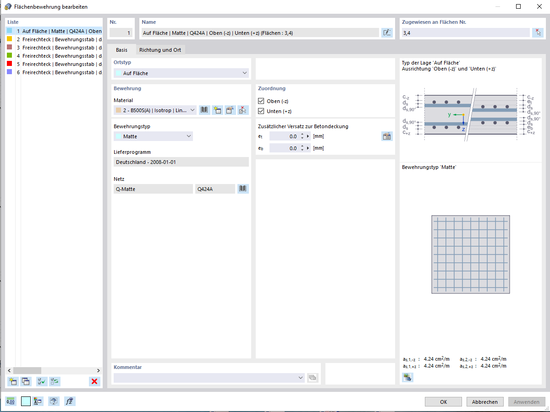Open the Ortstyp Auf Fläche dropdown
Viewport: 550px width, 412px height.
pos(181,73)
